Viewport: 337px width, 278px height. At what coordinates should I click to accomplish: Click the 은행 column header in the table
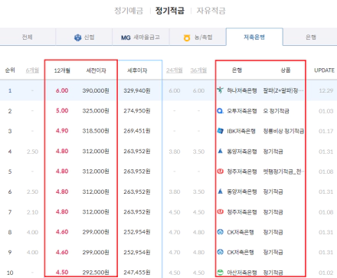pyautogui.click(x=237, y=70)
